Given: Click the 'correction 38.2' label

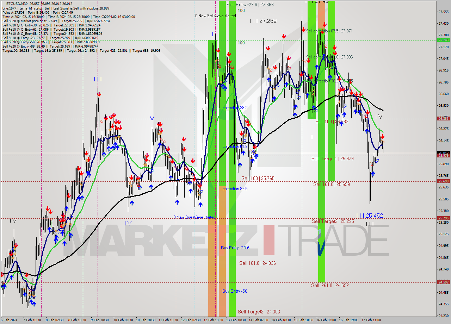Looking at the screenshot, I should [x=235, y=108].
